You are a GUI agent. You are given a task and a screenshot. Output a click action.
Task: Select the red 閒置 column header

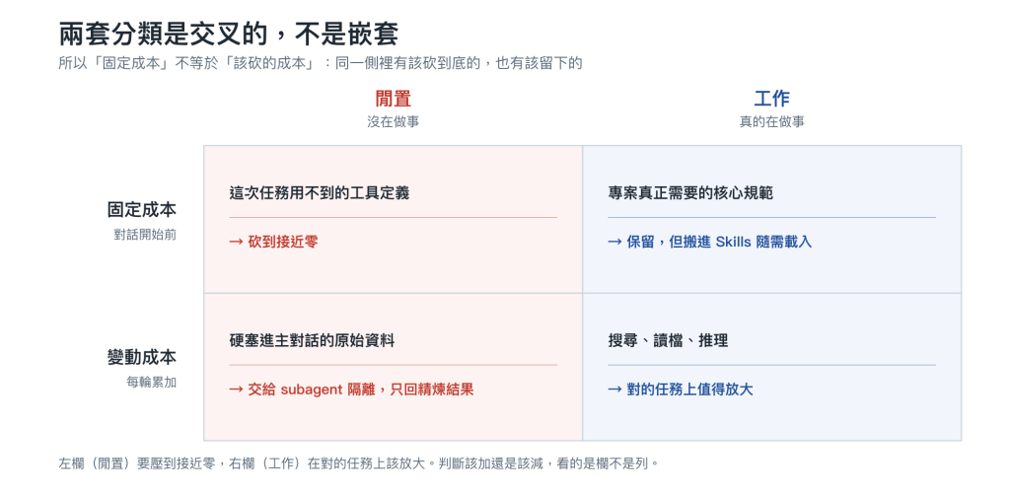pyautogui.click(x=393, y=99)
